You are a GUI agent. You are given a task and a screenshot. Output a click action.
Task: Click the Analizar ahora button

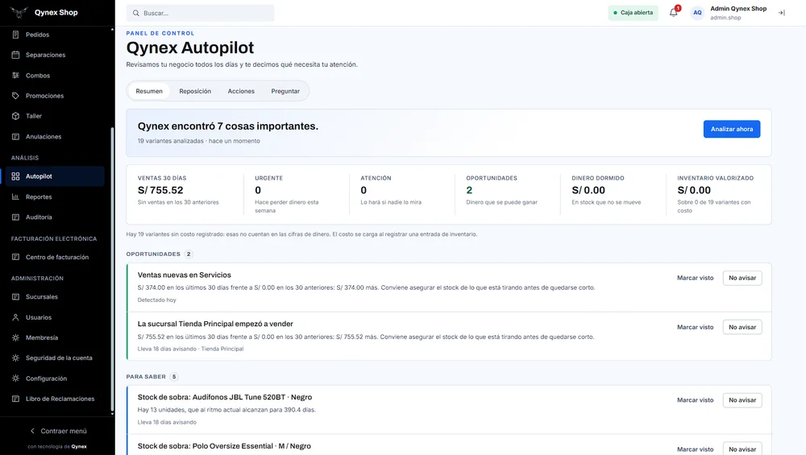tap(732, 129)
